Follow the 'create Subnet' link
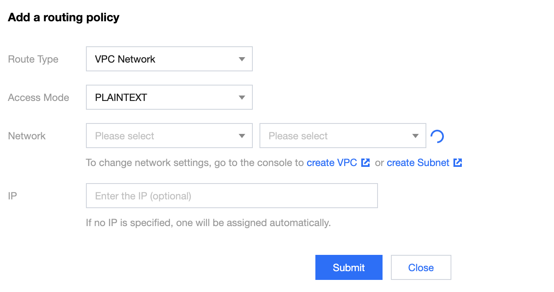Viewport: 554px width, 292px height. [x=418, y=163]
